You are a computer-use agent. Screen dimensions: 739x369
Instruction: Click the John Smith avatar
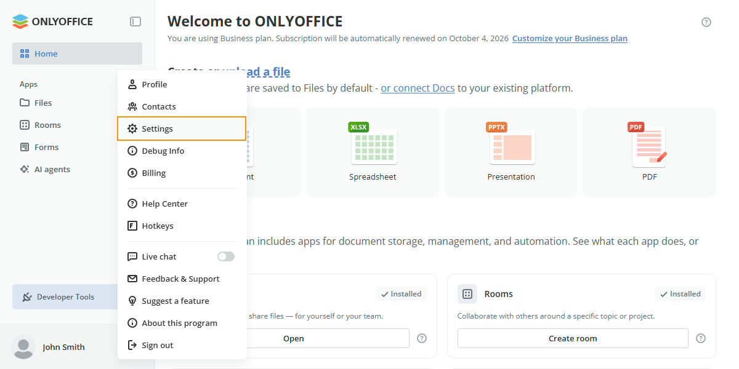click(x=23, y=347)
